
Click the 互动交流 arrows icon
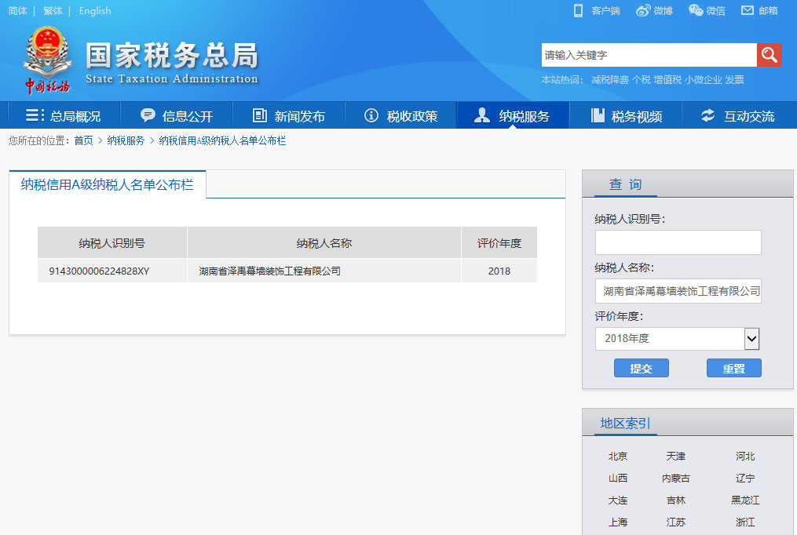708,115
